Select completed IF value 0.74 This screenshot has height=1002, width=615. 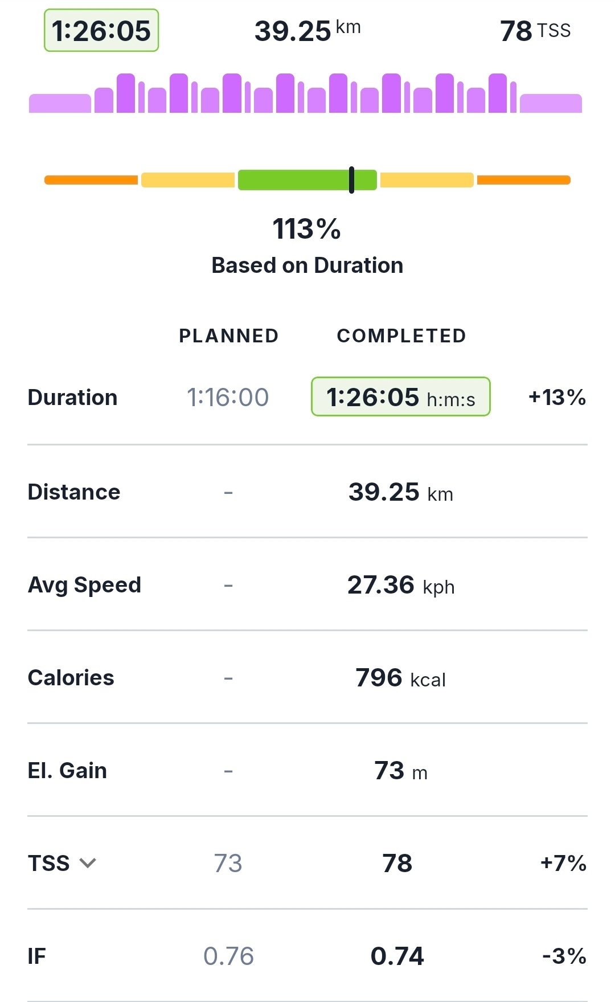click(397, 956)
